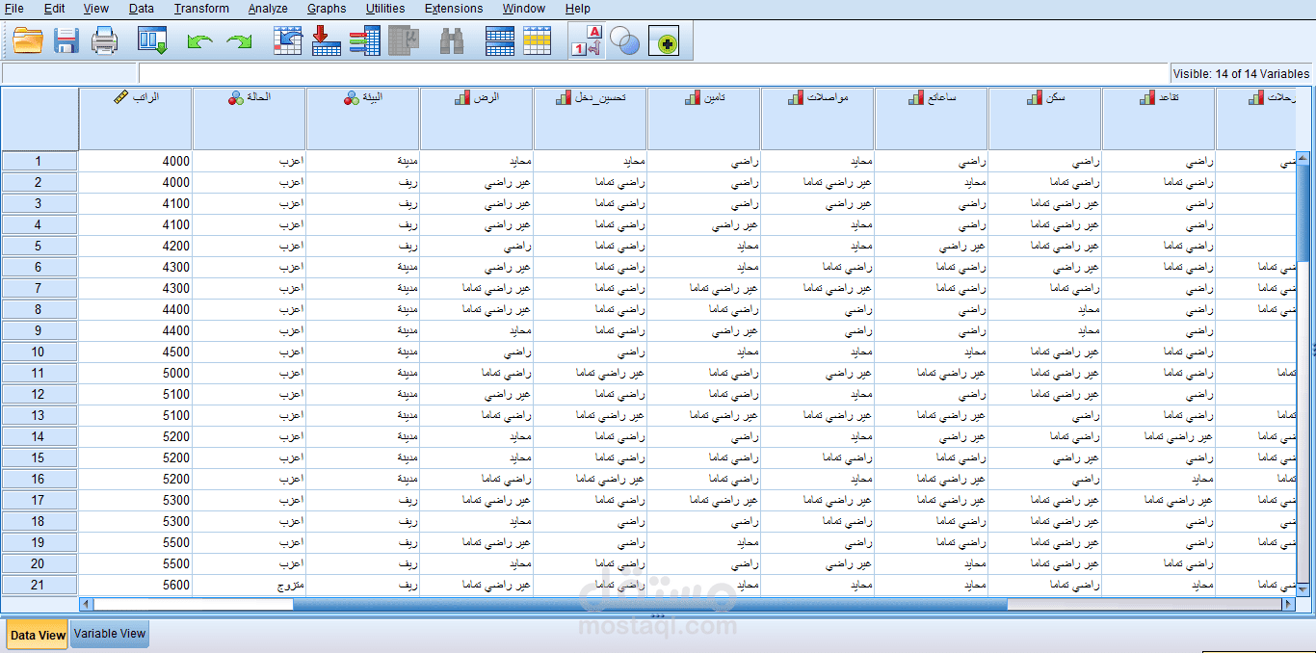Open the Graphs menu
This screenshot has width=1316, height=653.
pos(327,9)
